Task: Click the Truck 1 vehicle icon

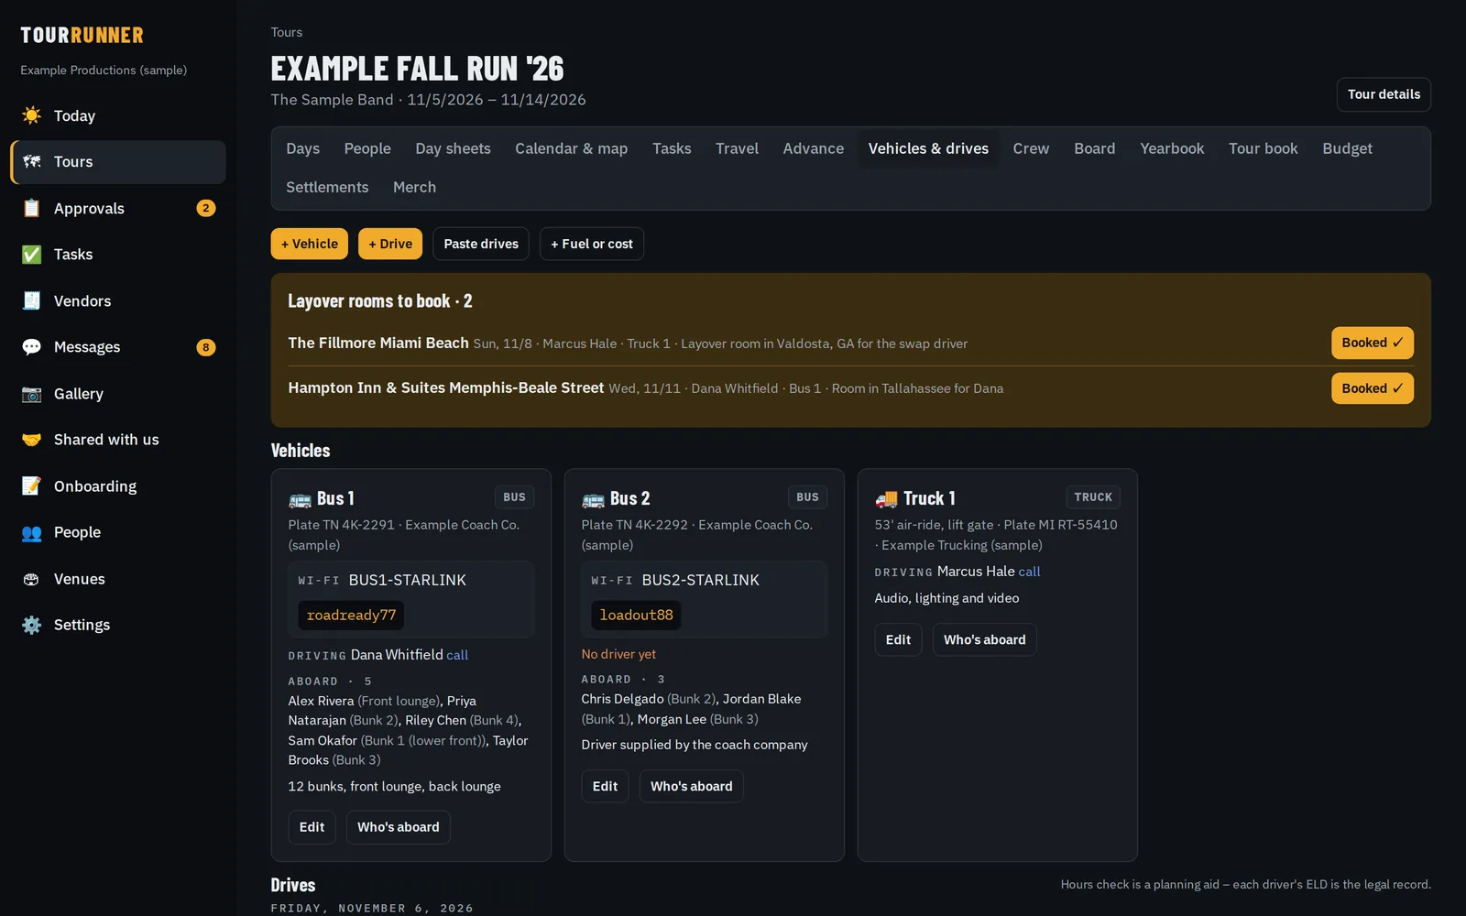Action: pyautogui.click(x=886, y=499)
